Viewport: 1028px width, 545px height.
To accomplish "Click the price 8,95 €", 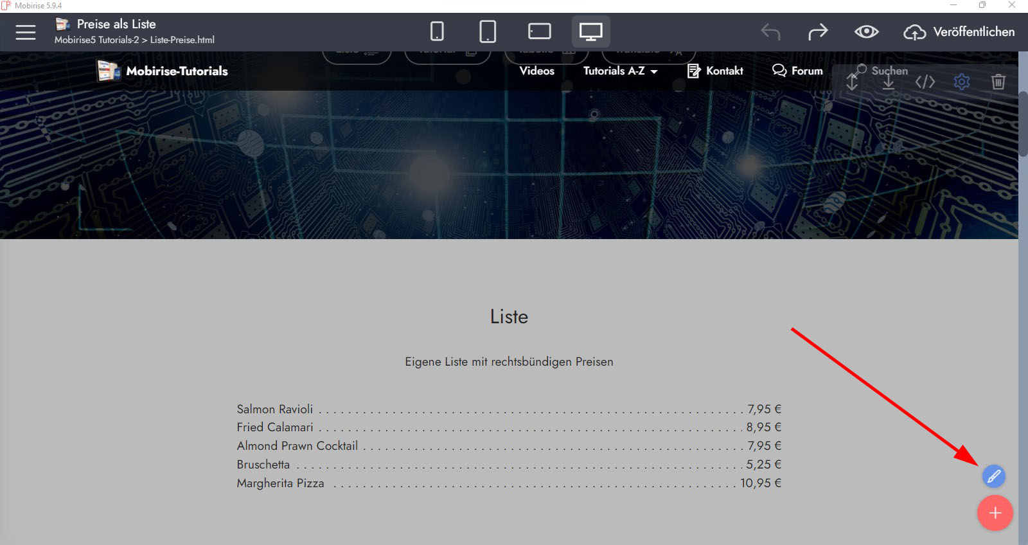I will point(764,427).
